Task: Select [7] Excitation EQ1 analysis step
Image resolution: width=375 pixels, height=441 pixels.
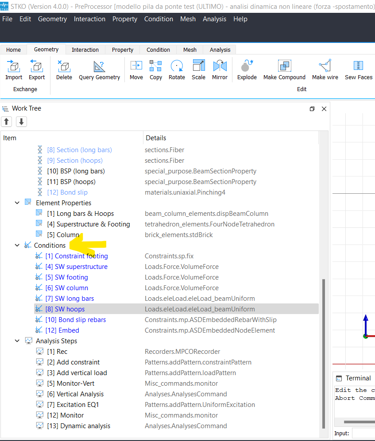Action: pyautogui.click(x=73, y=404)
